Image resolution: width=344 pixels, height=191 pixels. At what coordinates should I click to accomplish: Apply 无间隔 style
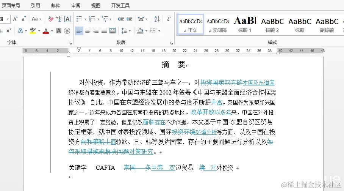[217, 25]
